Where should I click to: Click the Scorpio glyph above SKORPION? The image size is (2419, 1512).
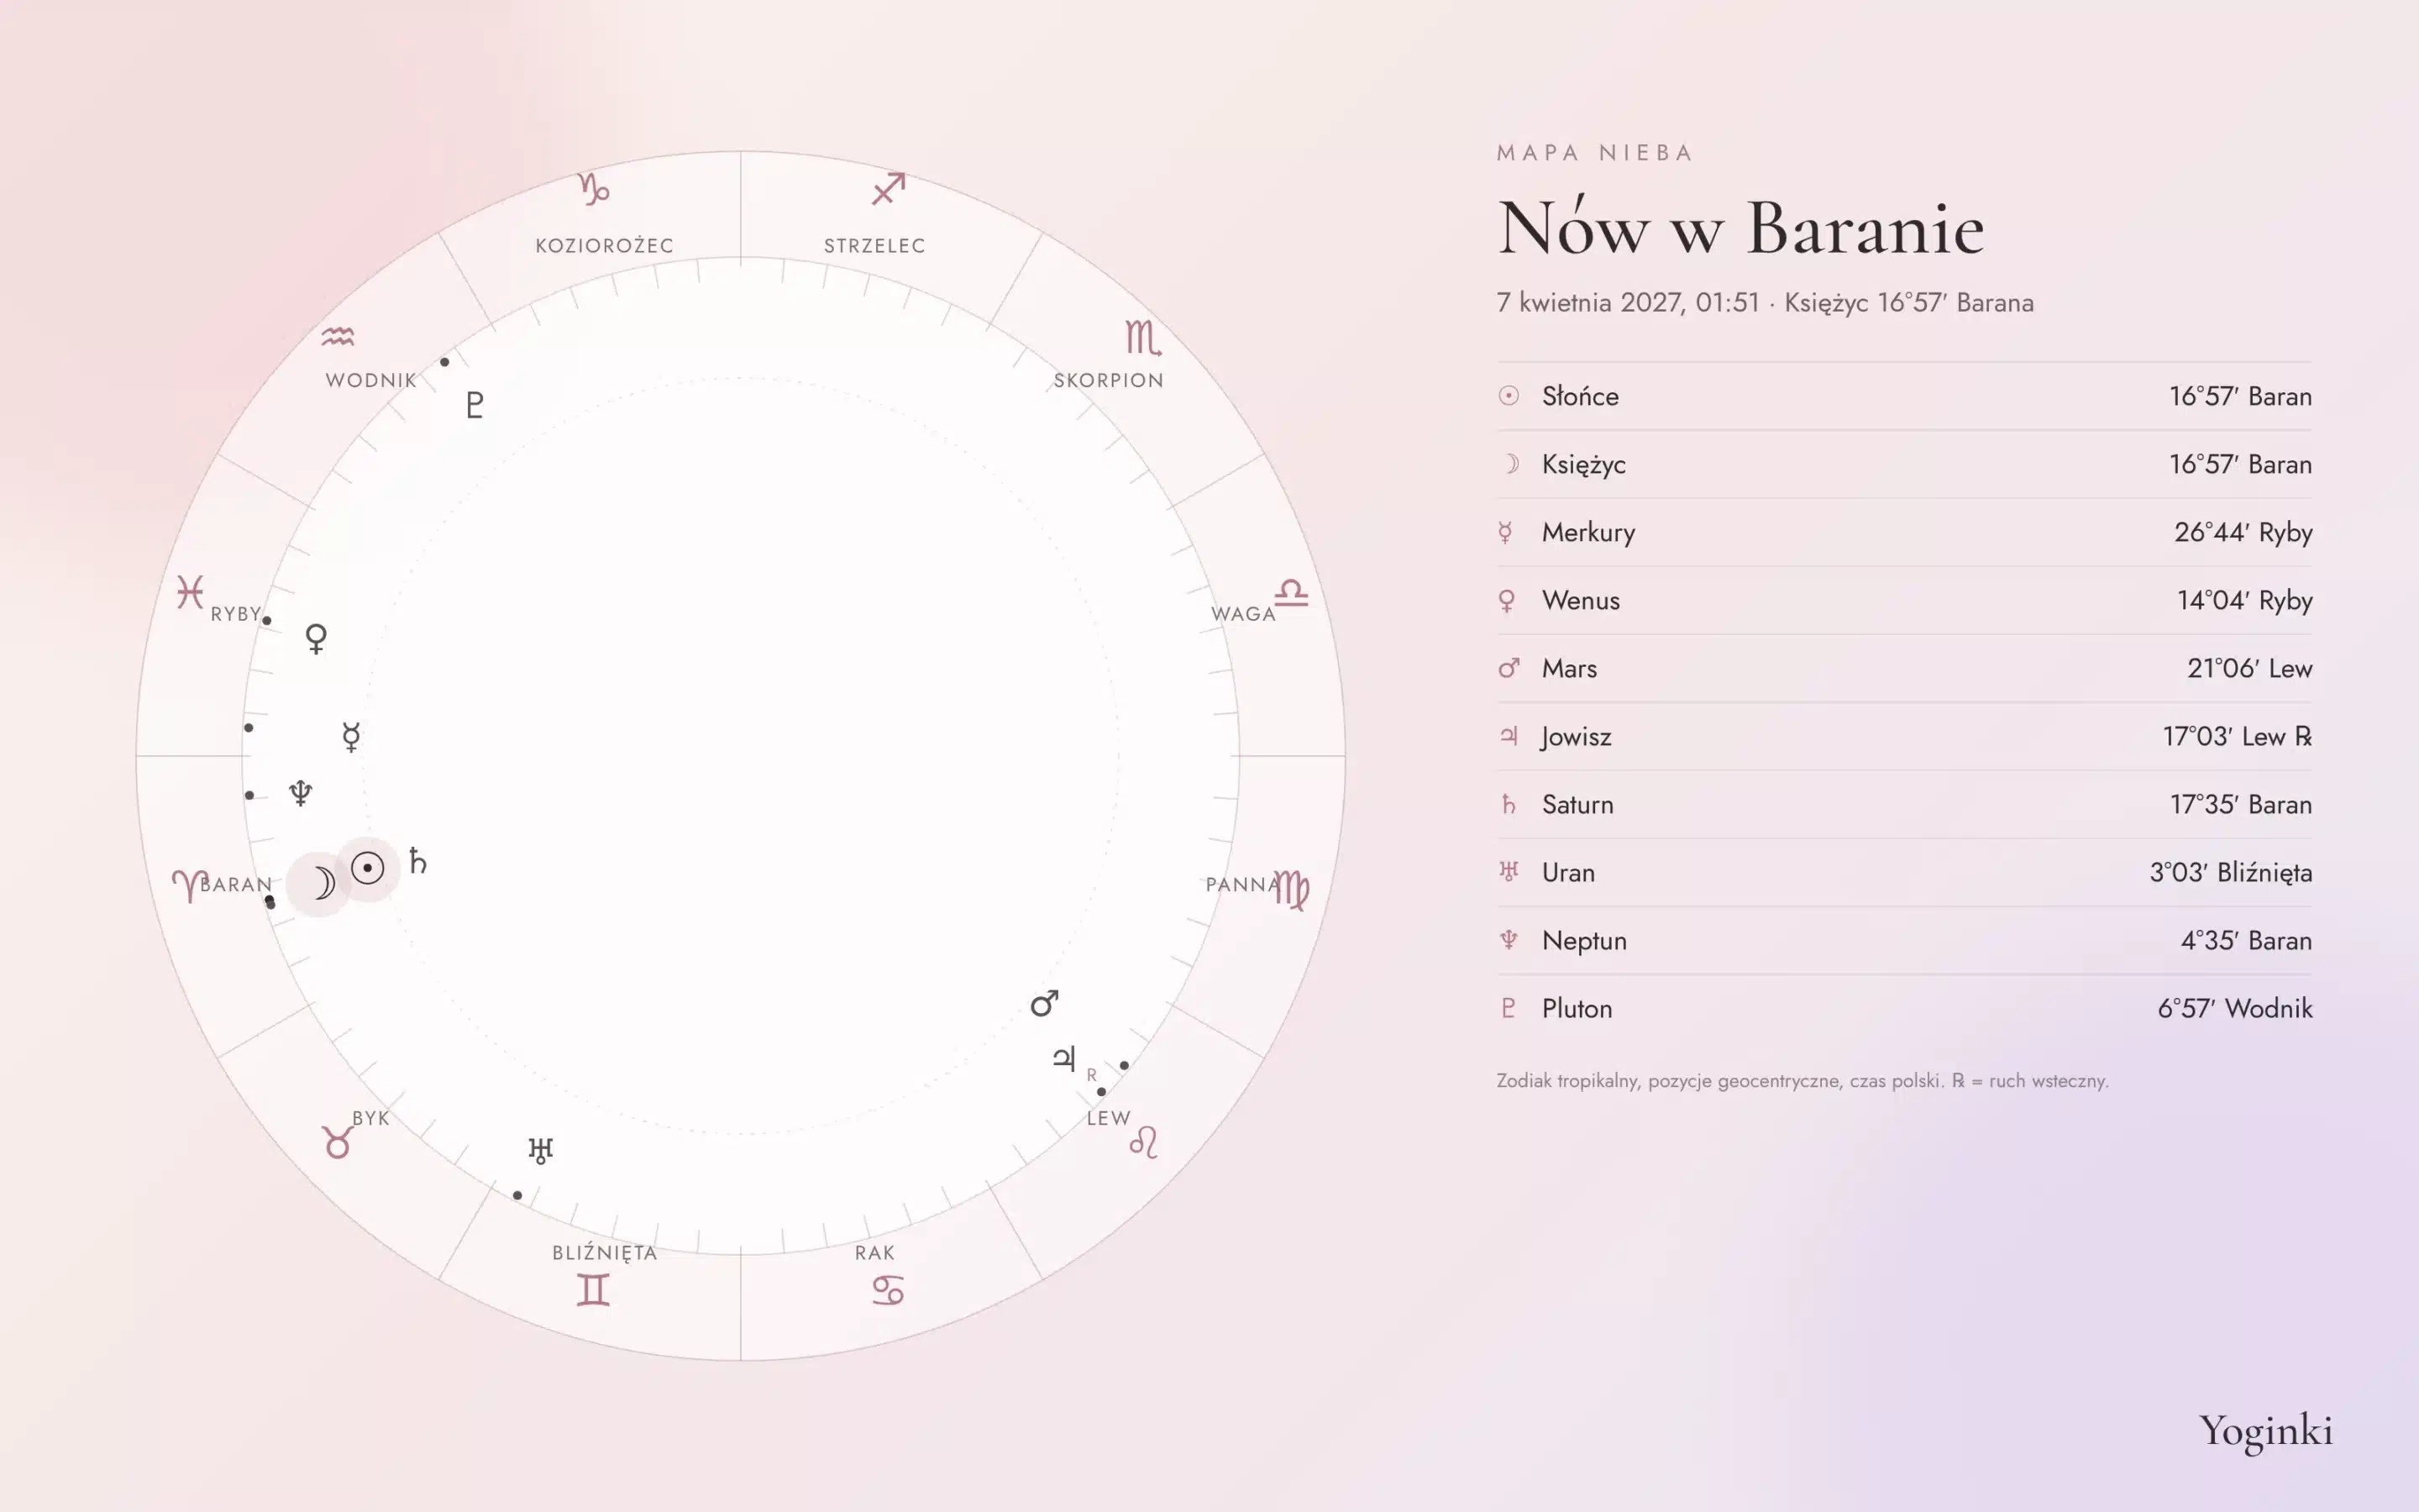1142,338
